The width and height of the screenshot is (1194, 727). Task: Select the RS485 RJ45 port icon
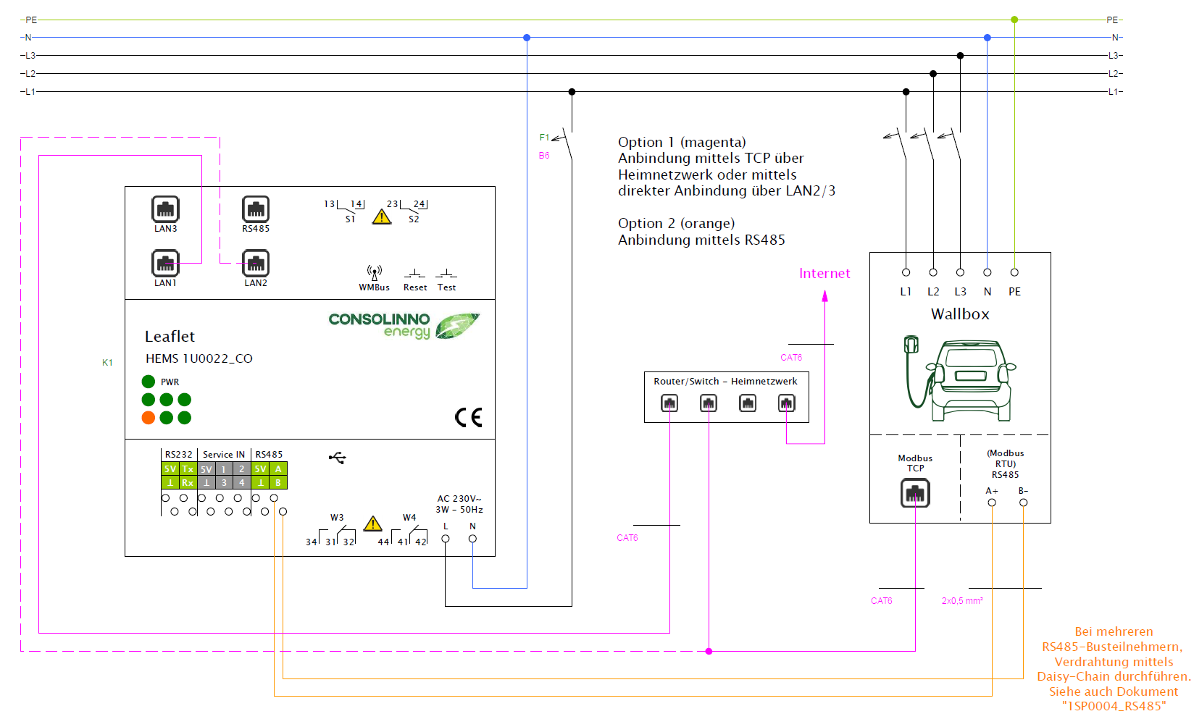256,208
